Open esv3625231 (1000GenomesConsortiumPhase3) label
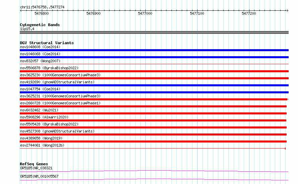 point(60,96)
